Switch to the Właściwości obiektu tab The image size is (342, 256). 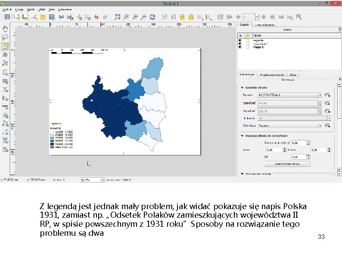click(273, 74)
